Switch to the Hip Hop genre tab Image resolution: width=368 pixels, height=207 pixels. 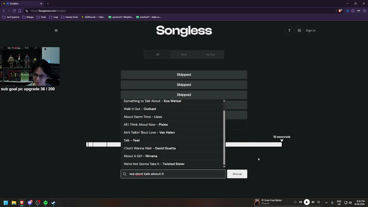210,55
